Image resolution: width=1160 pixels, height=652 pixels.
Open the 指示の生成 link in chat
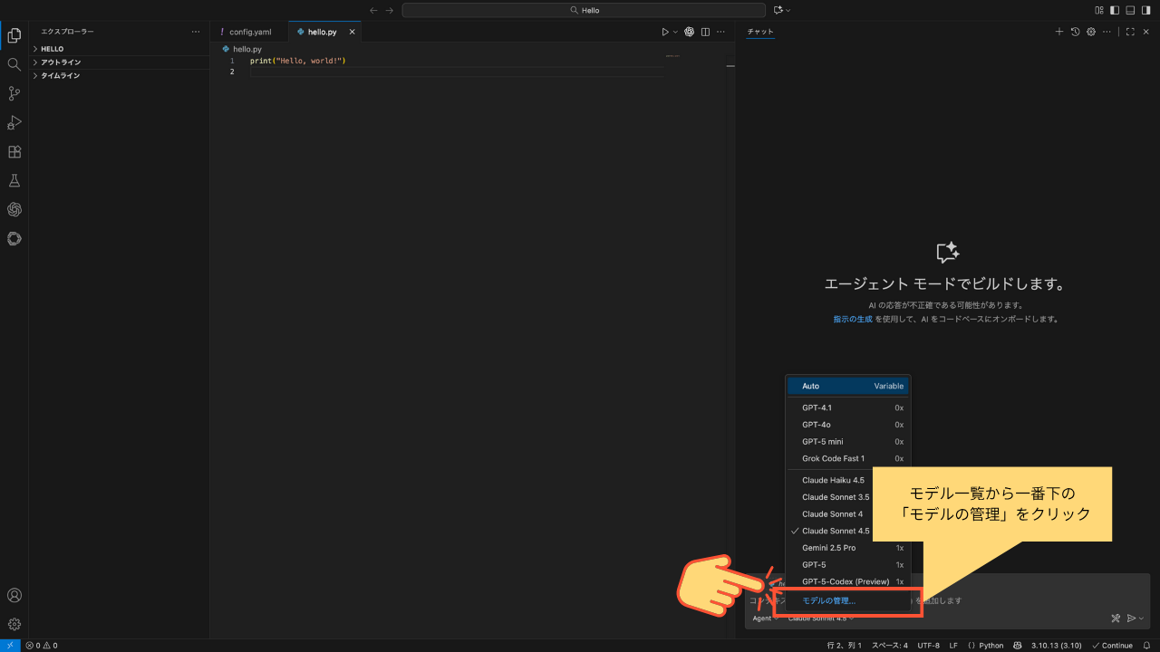tap(852, 319)
